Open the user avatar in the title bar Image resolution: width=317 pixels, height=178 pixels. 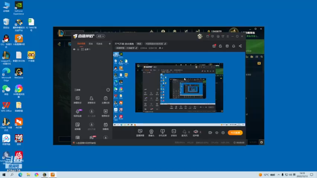(x=200, y=36)
